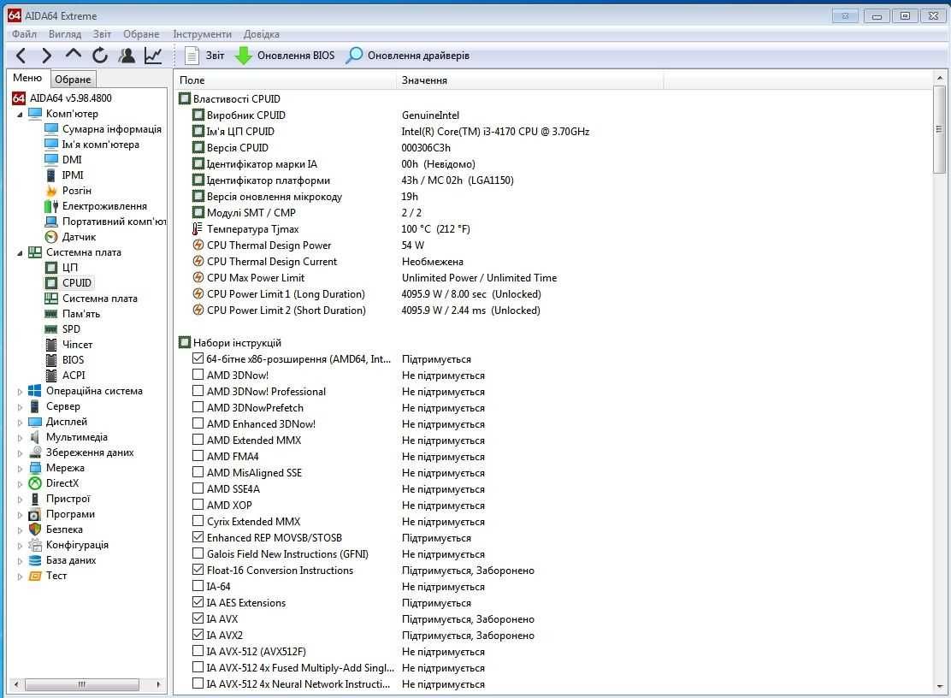Image resolution: width=951 pixels, height=698 pixels.
Task: Open SPD memory module icon
Action: click(x=51, y=329)
